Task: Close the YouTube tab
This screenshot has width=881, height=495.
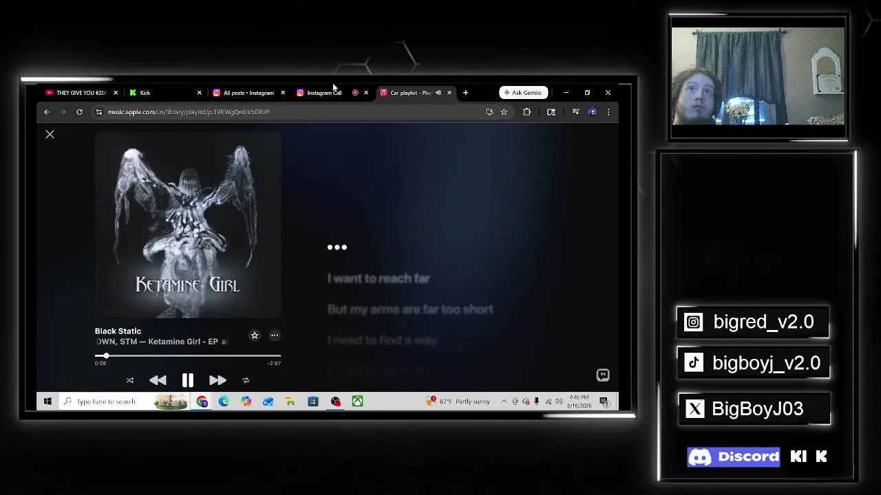Action: [x=116, y=93]
